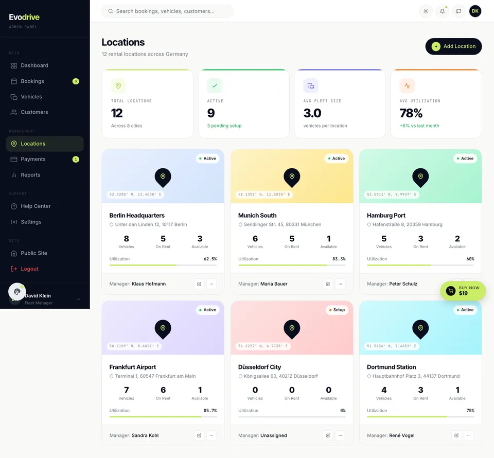
Task: Focus the search bookings input field
Action: 167,11
